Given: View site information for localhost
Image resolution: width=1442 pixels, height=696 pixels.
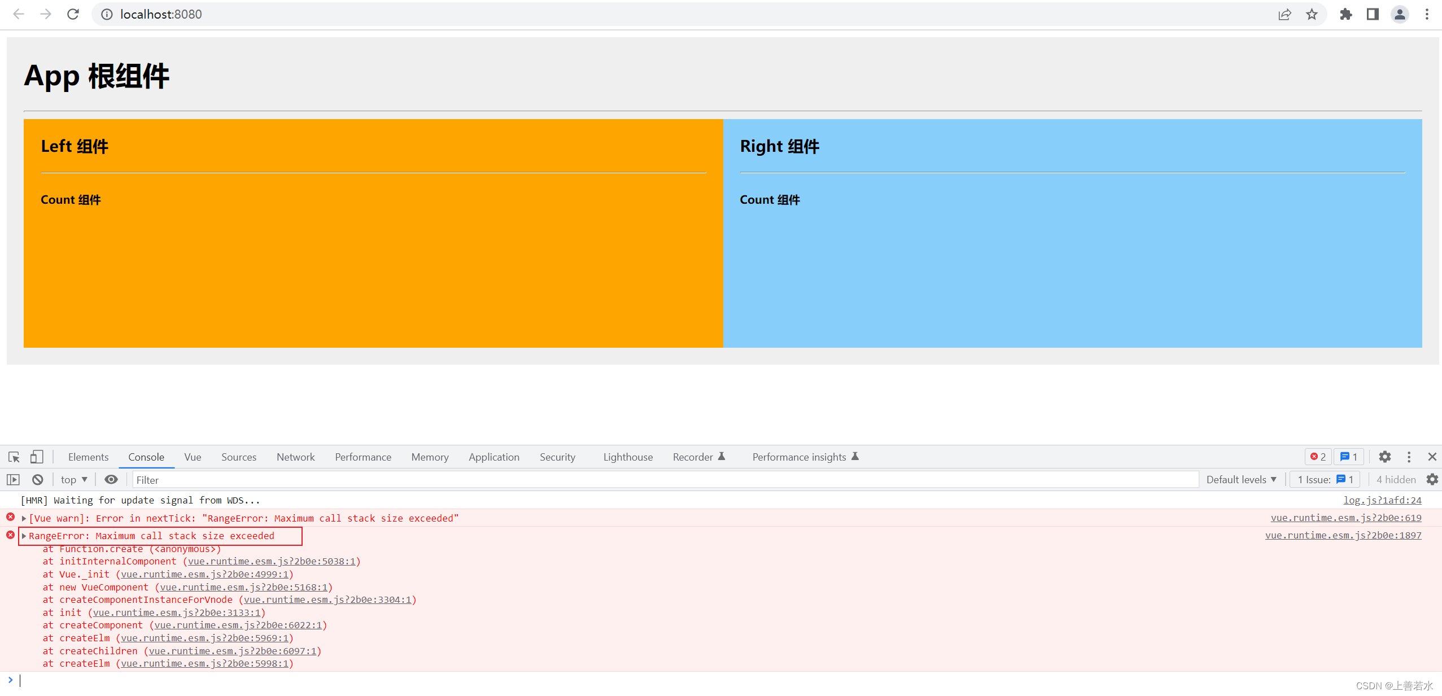Looking at the screenshot, I should [107, 14].
